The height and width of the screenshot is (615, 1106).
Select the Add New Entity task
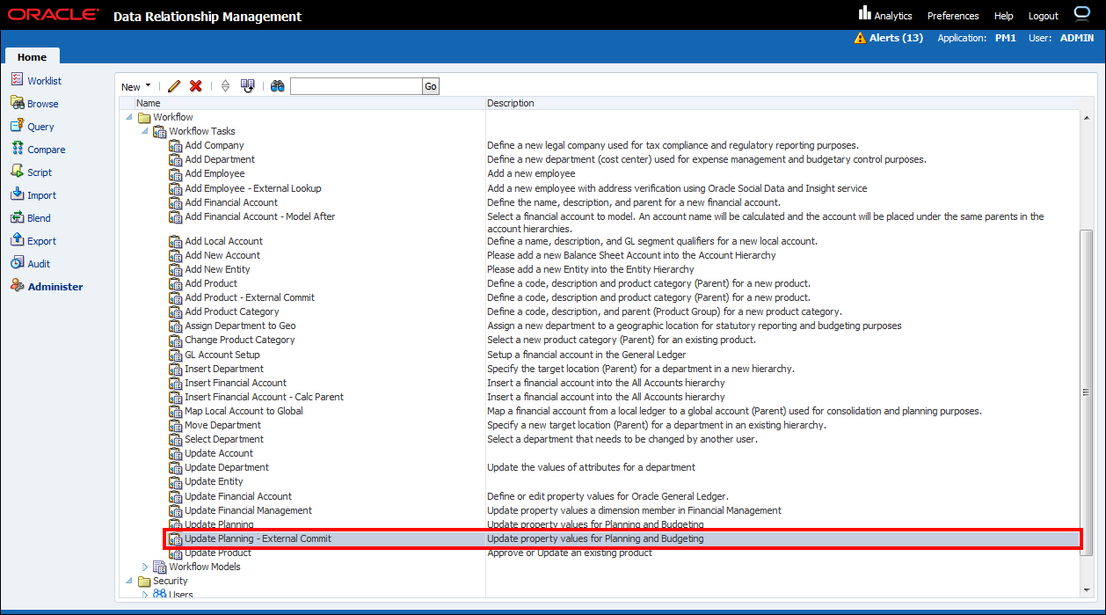point(217,269)
